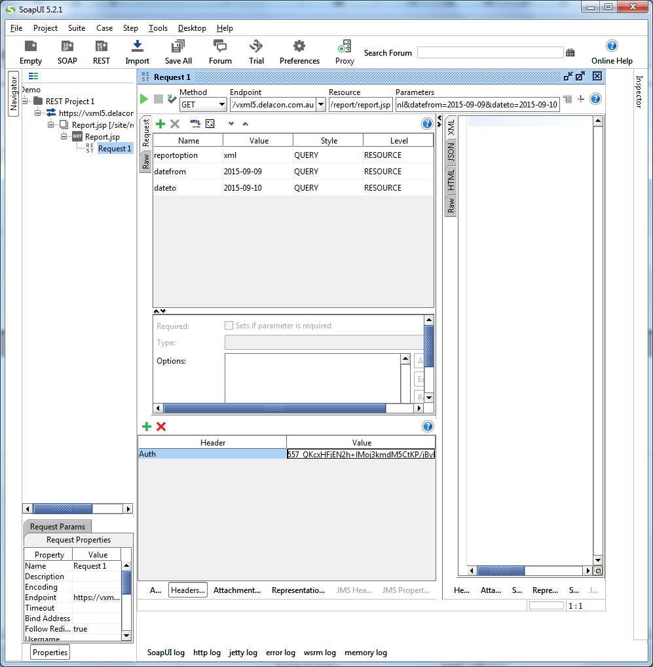This screenshot has height=667, width=653.
Task: Select the datefrom parameter row
Action: (293, 172)
